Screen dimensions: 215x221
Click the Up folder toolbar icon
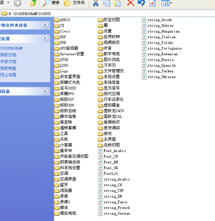tap(33, 3)
